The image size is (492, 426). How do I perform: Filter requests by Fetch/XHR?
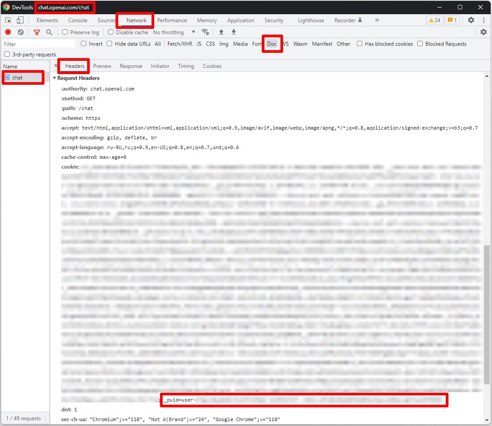coord(180,44)
